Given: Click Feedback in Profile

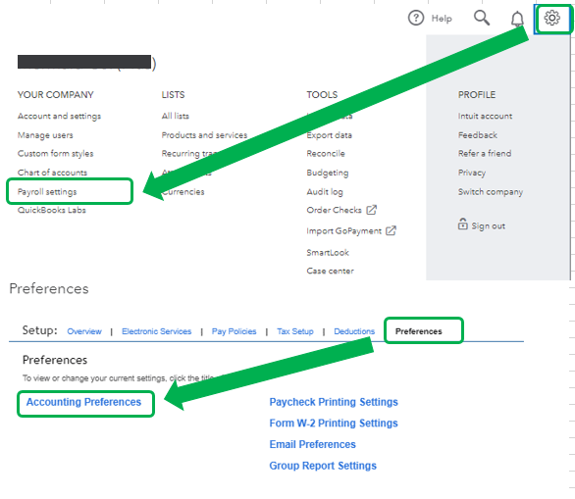Looking at the screenshot, I should [x=478, y=135].
